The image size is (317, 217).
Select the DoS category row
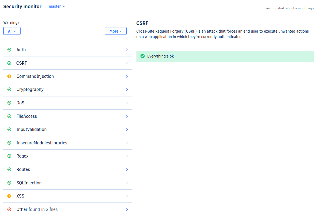pos(67,103)
